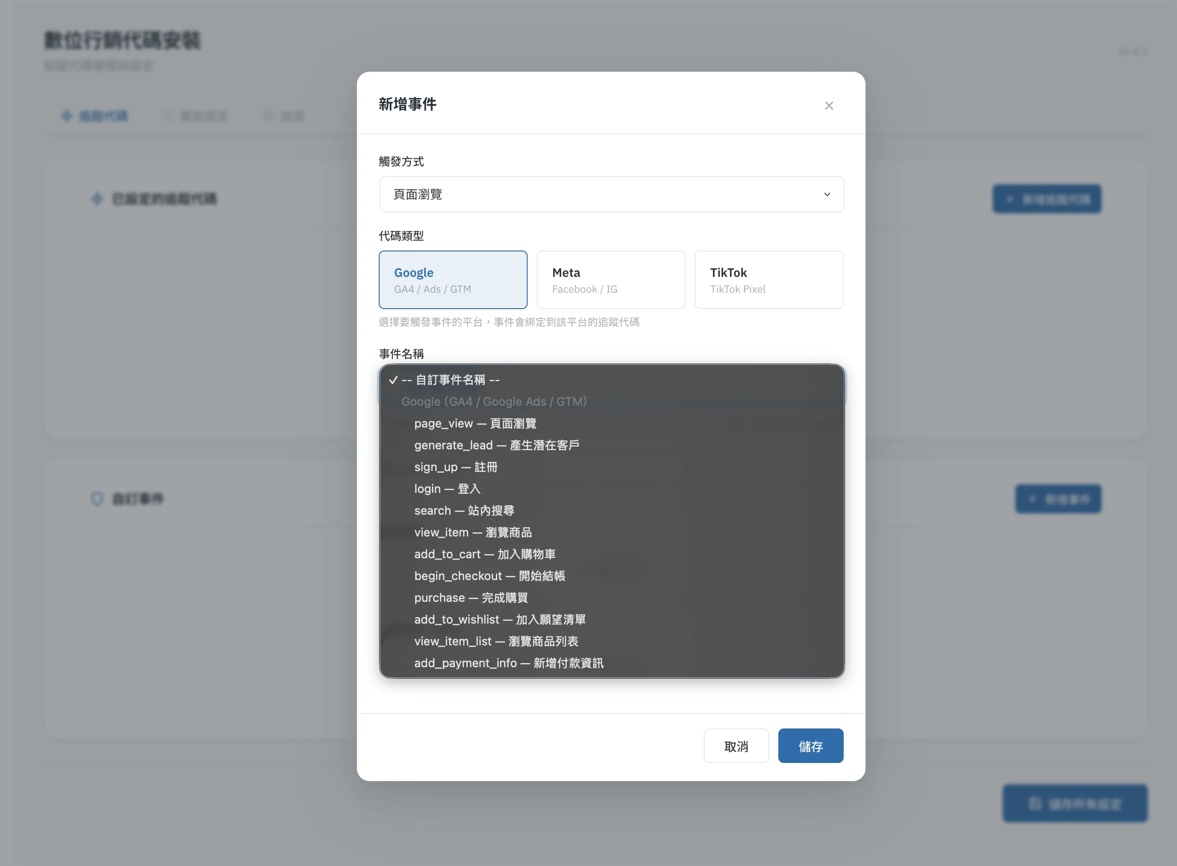The image size is (1177, 866).
Task: Select the Meta Facebook / IG card
Action: 611,280
